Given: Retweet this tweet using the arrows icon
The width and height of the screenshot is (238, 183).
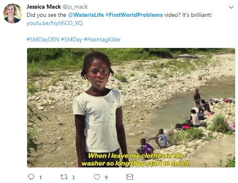Looking at the screenshot, I should pyautogui.click(x=64, y=177).
